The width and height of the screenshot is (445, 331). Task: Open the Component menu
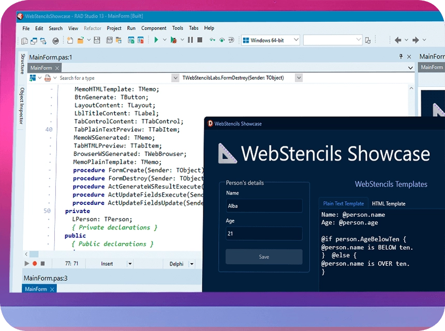pyautogui.click(x=154, y=28)
